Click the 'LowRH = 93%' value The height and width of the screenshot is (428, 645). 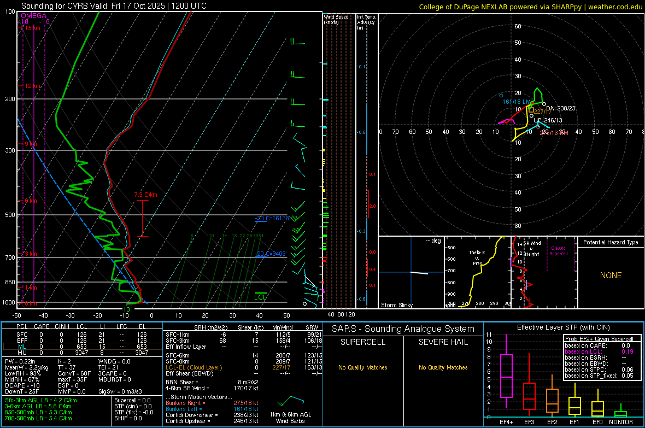click(x=22, y=374)
